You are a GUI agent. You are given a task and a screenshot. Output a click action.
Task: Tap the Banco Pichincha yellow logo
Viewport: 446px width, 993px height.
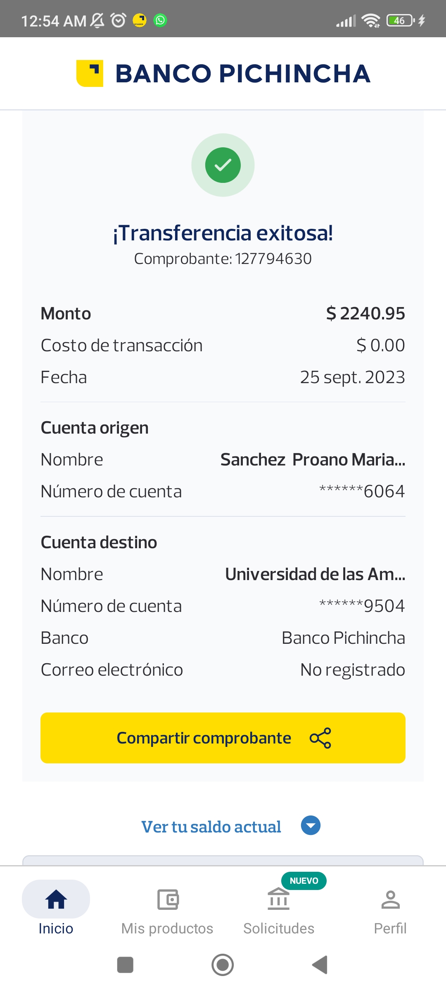click(90, 74)
